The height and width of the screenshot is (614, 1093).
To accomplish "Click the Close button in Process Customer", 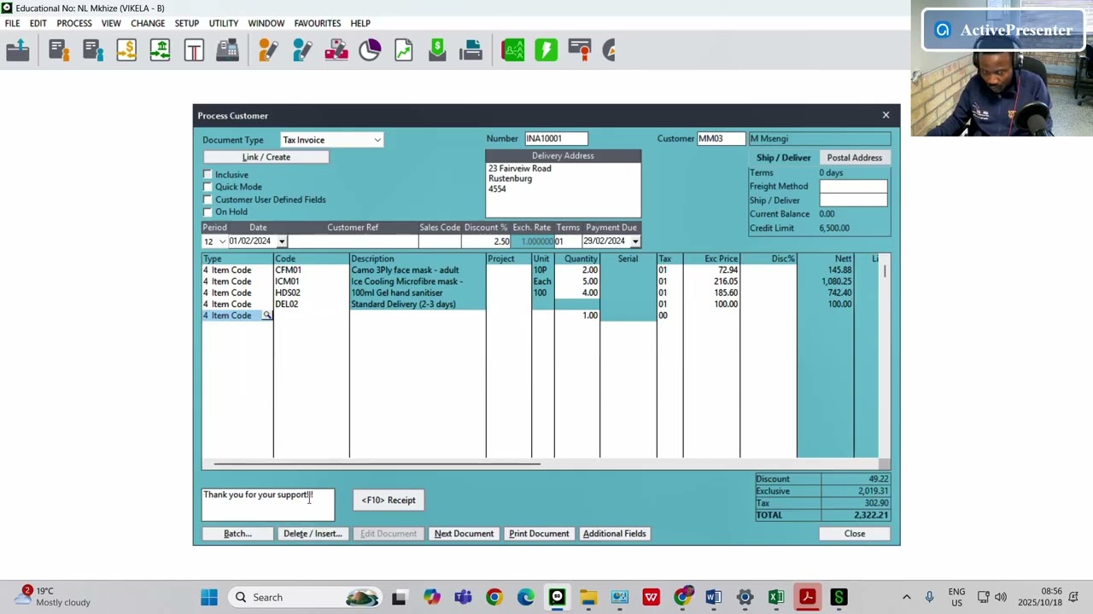I will [854, 534].
